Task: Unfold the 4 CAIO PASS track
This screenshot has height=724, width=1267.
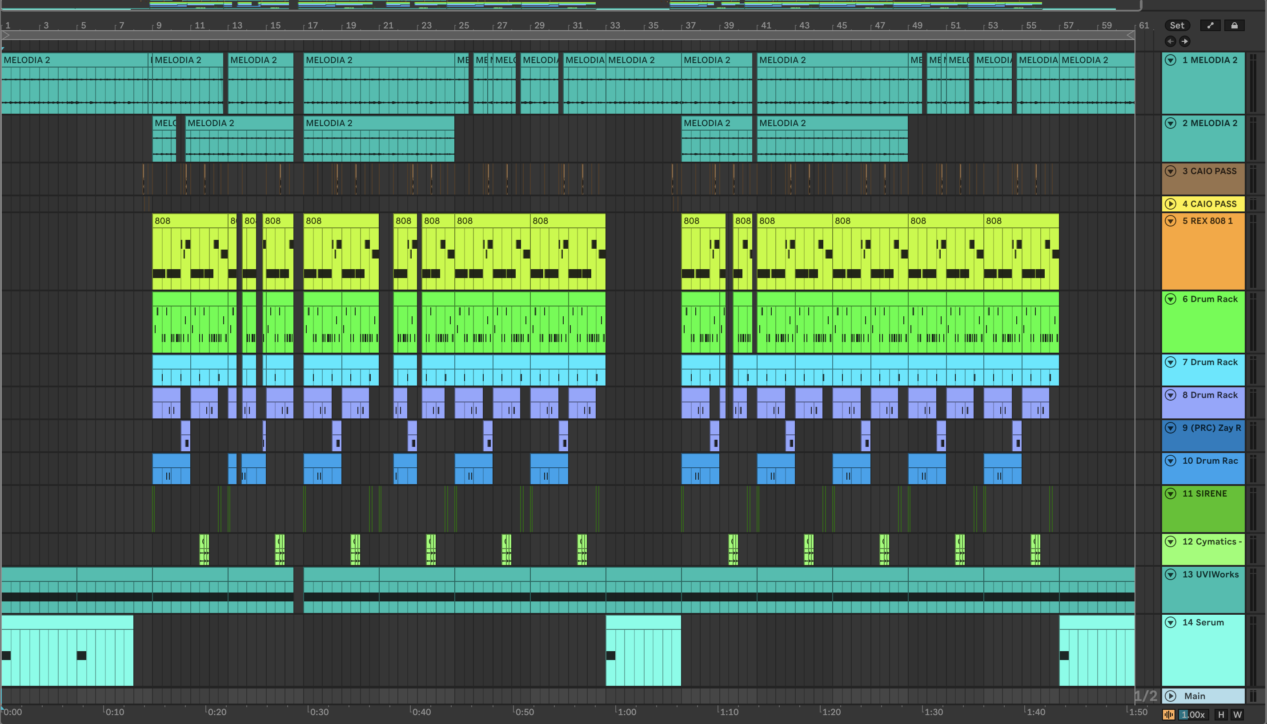Action: tap(1171, 204)
